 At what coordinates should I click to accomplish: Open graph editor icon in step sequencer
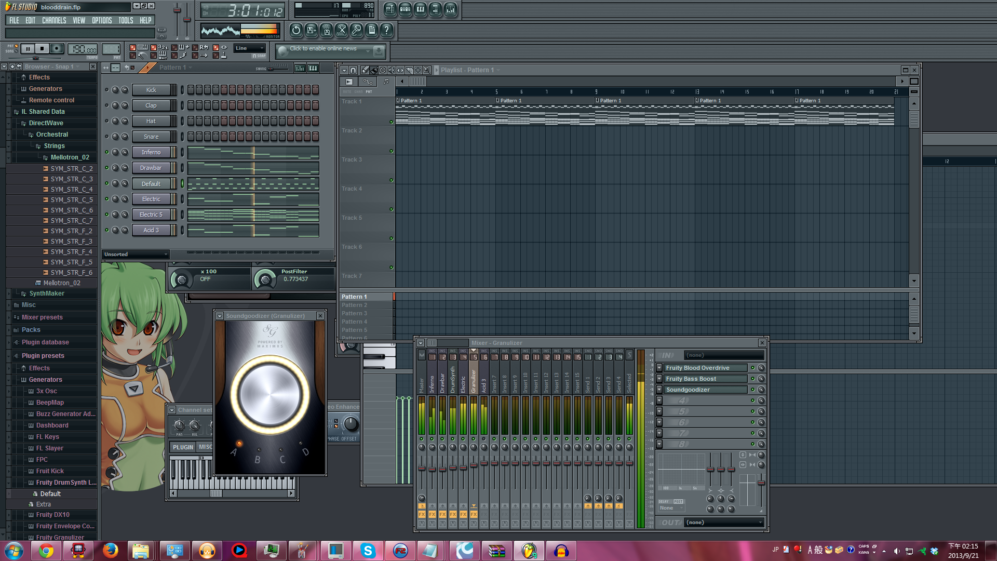click(x=300, y=68)
